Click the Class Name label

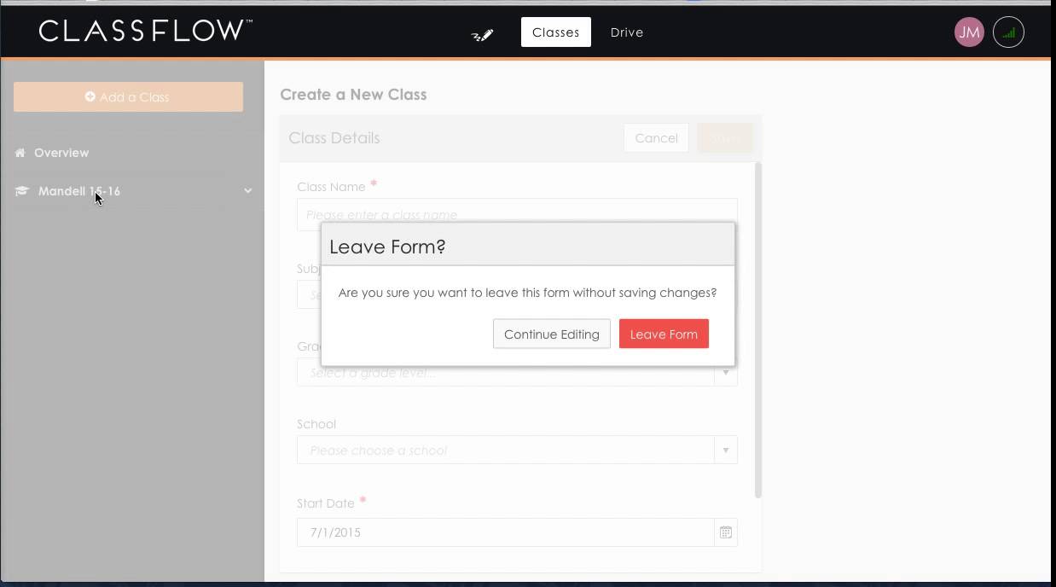coord(331,187)
